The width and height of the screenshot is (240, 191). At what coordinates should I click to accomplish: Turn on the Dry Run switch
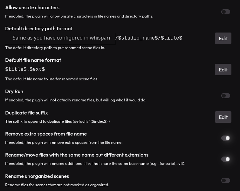pyautogui.click(x=226, y=96)
